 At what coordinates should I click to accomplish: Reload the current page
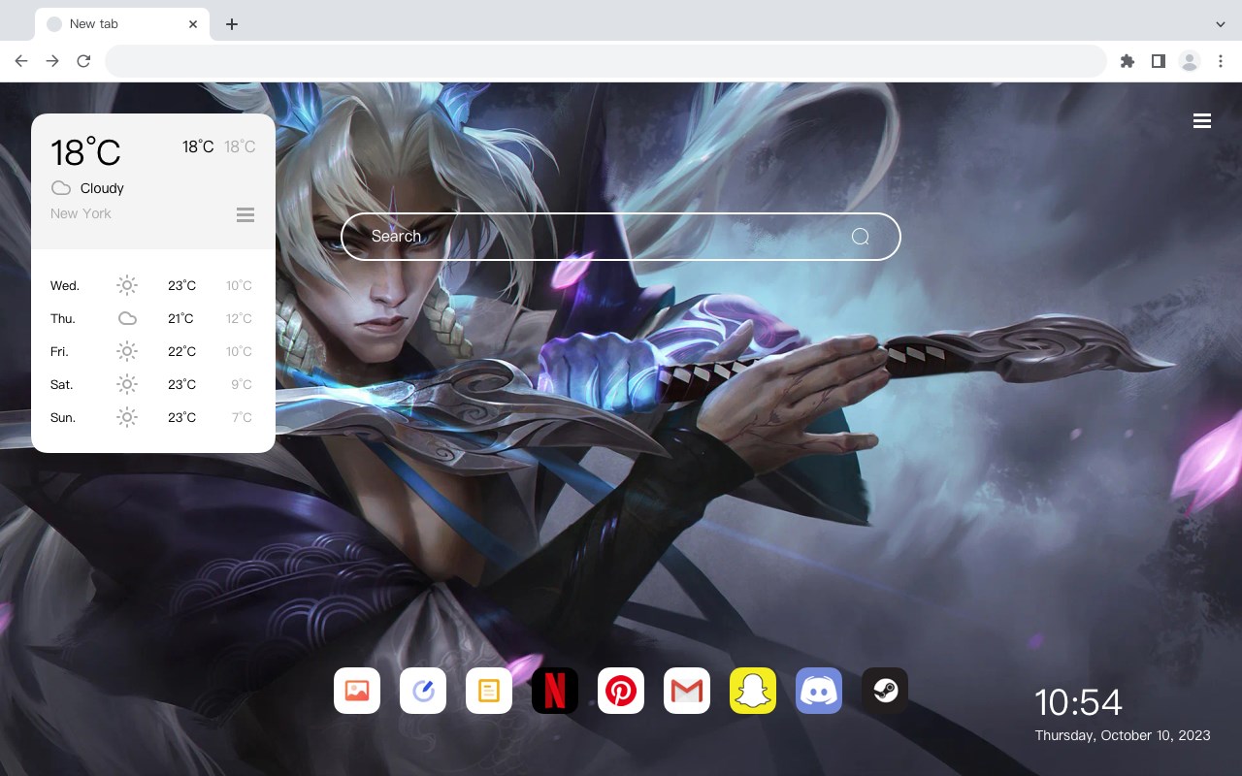pyautogui.click(x=83, y=61)
